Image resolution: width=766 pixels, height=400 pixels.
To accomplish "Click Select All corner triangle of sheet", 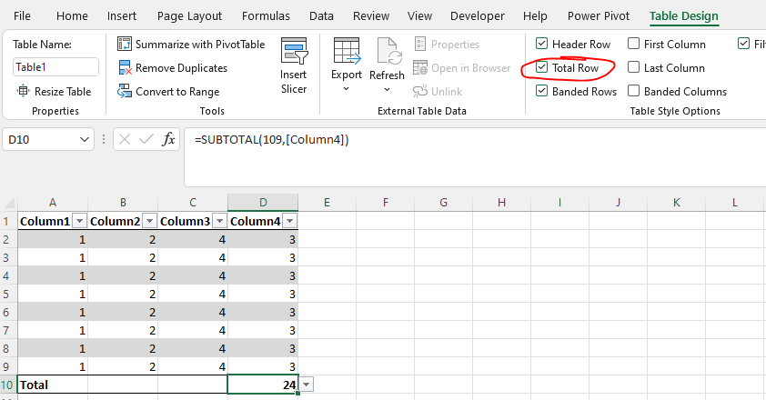I will (x=9, y=202).
